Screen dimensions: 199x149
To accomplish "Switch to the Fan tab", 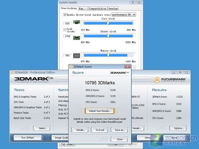I will (83, 8).
